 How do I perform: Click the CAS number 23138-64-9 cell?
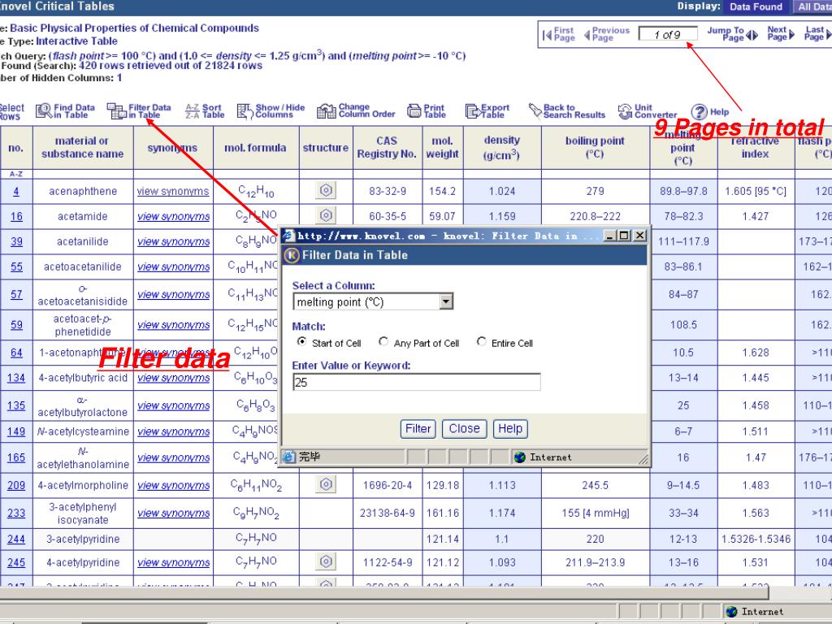[x=388, y=513]
